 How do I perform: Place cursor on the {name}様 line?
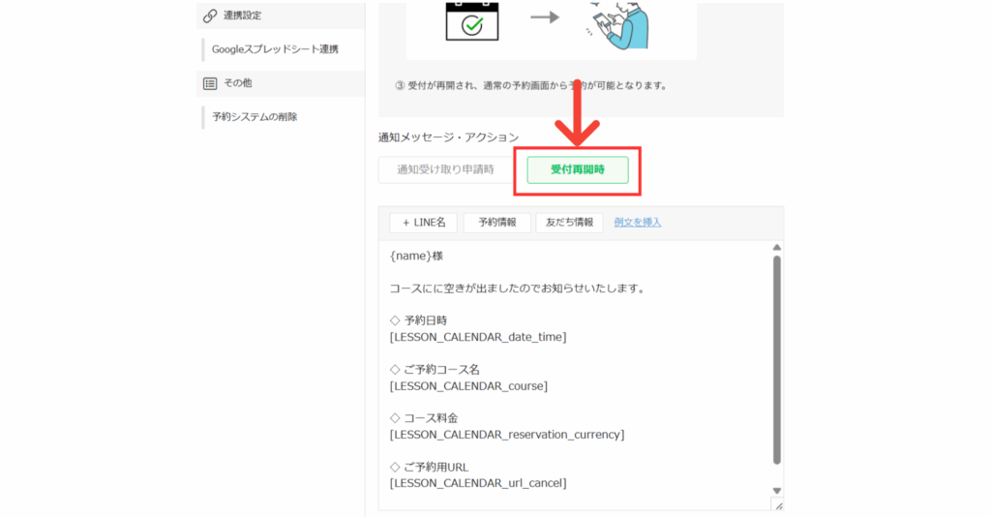[x=416, y=257]
